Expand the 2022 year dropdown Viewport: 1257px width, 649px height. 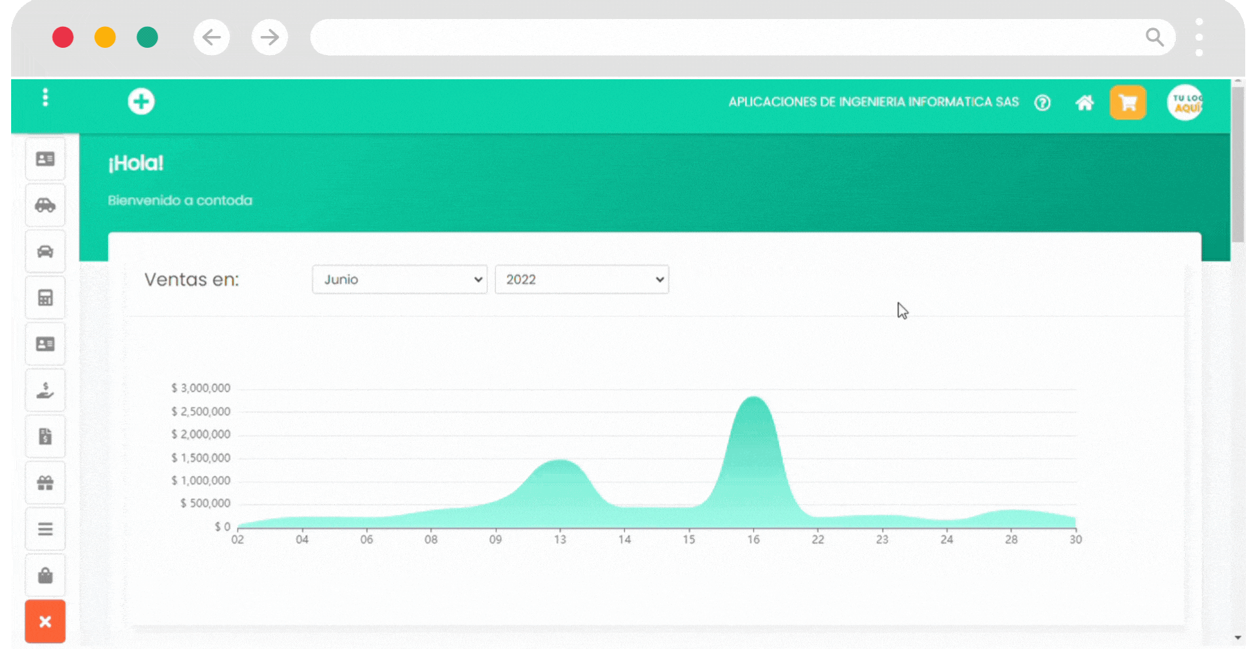click(x=581, y=280)
